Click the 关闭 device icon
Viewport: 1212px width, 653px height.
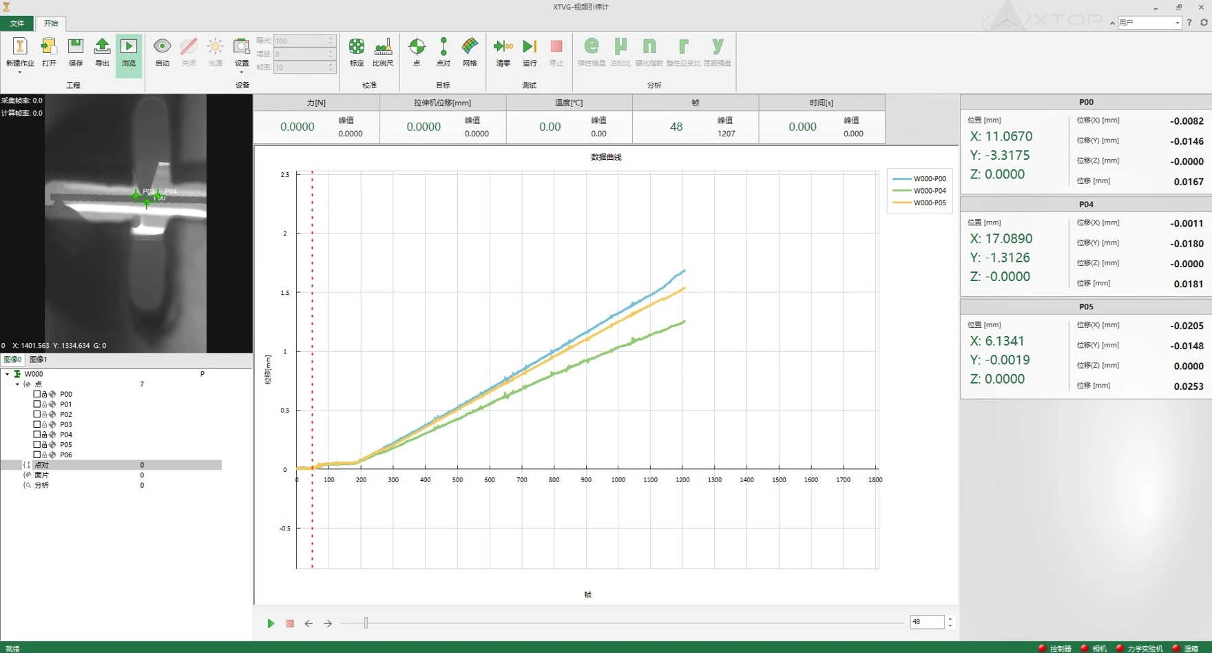189,47
